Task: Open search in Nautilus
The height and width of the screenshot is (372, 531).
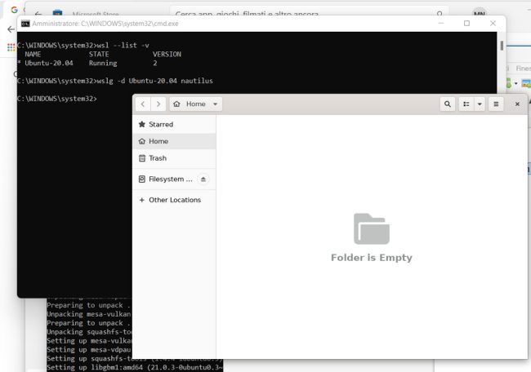Action: tap(448, 104)
